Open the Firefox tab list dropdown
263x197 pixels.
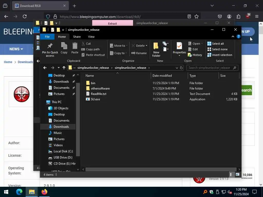tap(212, 6)
